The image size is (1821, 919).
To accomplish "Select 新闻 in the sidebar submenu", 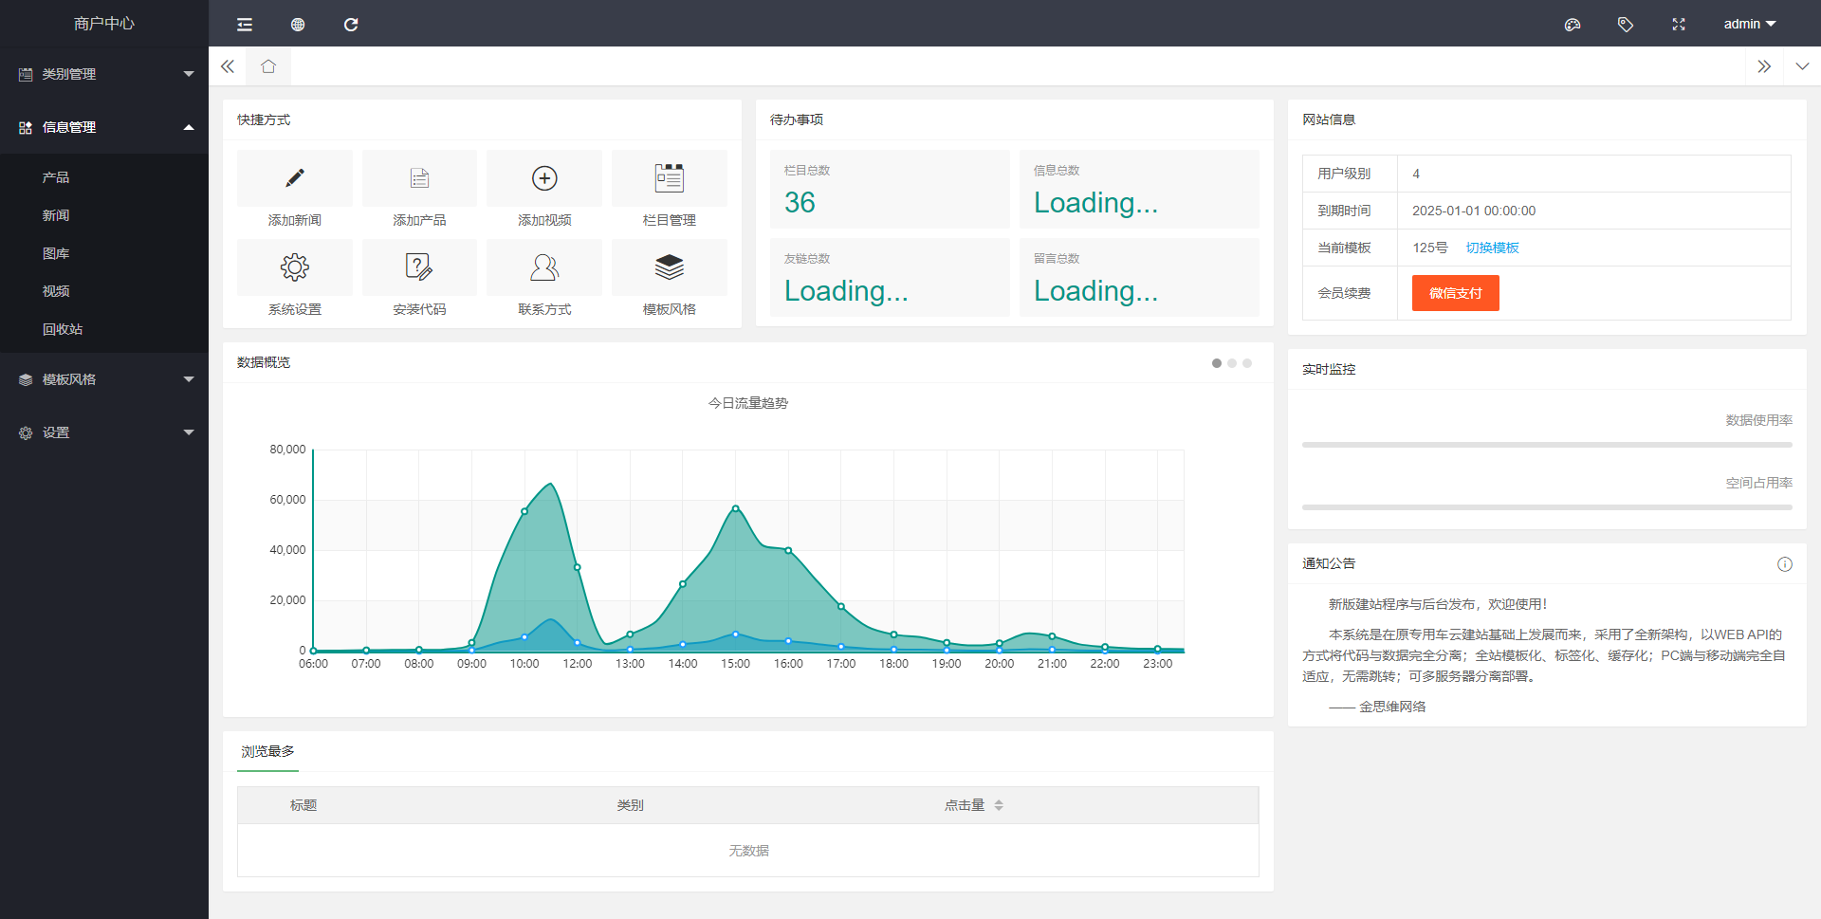I will [x=56, y=215].
